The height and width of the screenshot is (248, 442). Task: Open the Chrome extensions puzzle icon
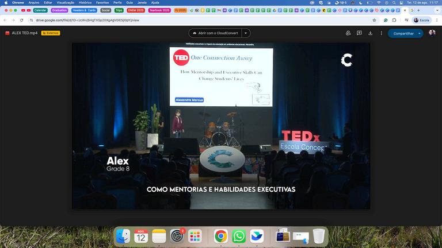click(x=394, y=20)
